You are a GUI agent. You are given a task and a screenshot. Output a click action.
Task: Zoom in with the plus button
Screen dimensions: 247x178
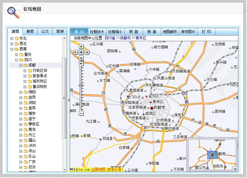(x=81, y=64)
